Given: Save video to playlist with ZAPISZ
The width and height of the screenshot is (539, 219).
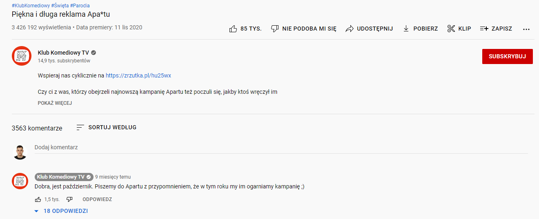Looking at the screenshot, I should point(496,29).
